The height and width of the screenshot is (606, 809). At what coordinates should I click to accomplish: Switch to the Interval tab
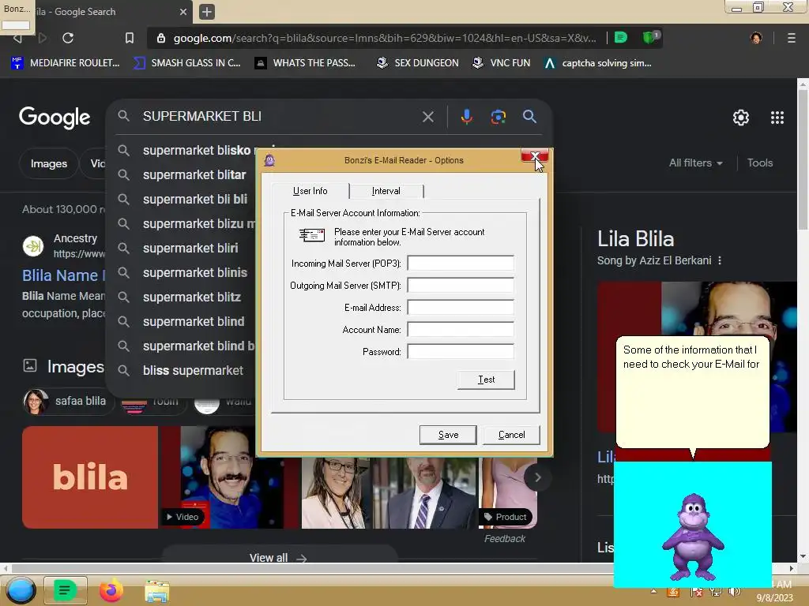point(386,191)
